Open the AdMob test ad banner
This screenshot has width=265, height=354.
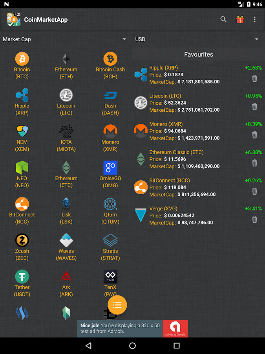pos(133,329)
